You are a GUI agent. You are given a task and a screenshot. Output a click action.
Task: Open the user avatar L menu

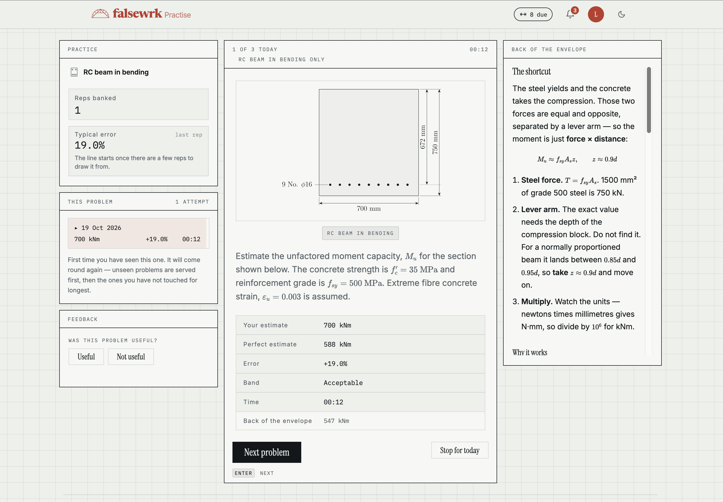click(x=595, y=14)
